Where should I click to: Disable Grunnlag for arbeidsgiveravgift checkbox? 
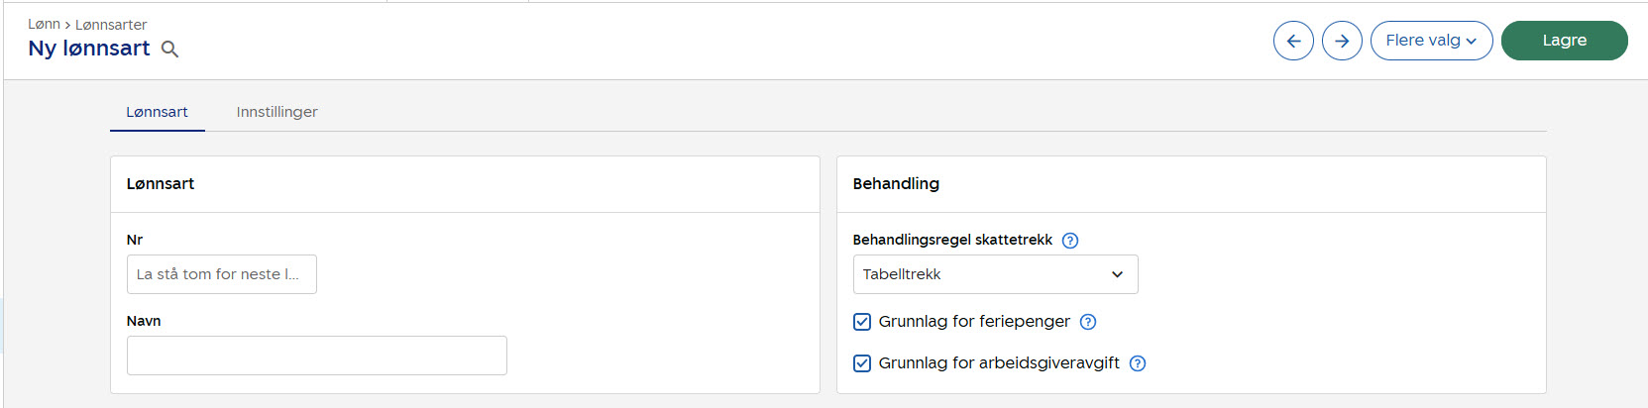pos(862,363)
